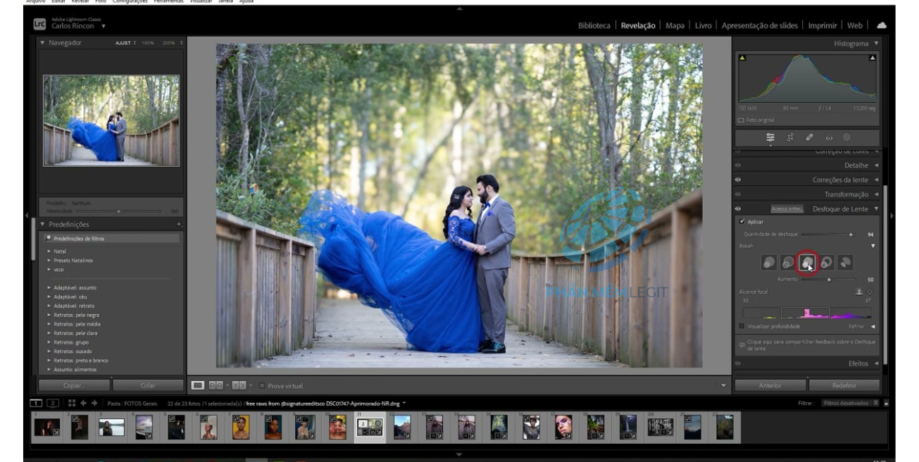
Task: Choose the second bokeh shape icon
Action: [x=788, y=263]
